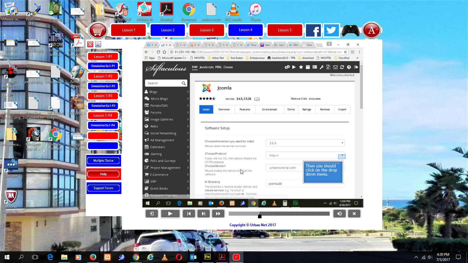Click the list view icon in Softaculous header

[x=315, y=67]
